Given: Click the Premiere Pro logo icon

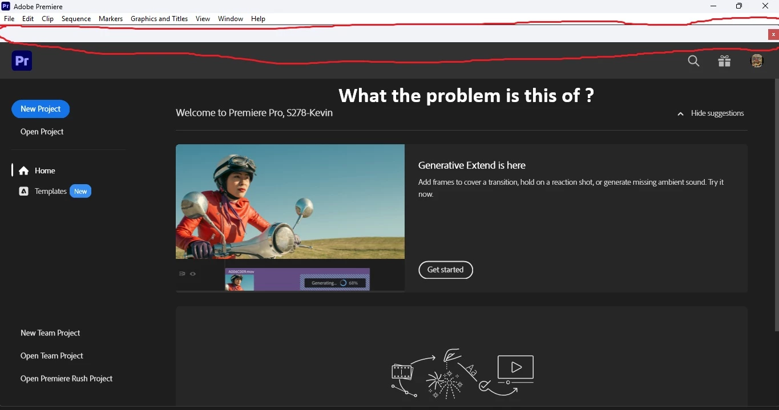Looking at the screenshot, I should pos(22,60).
